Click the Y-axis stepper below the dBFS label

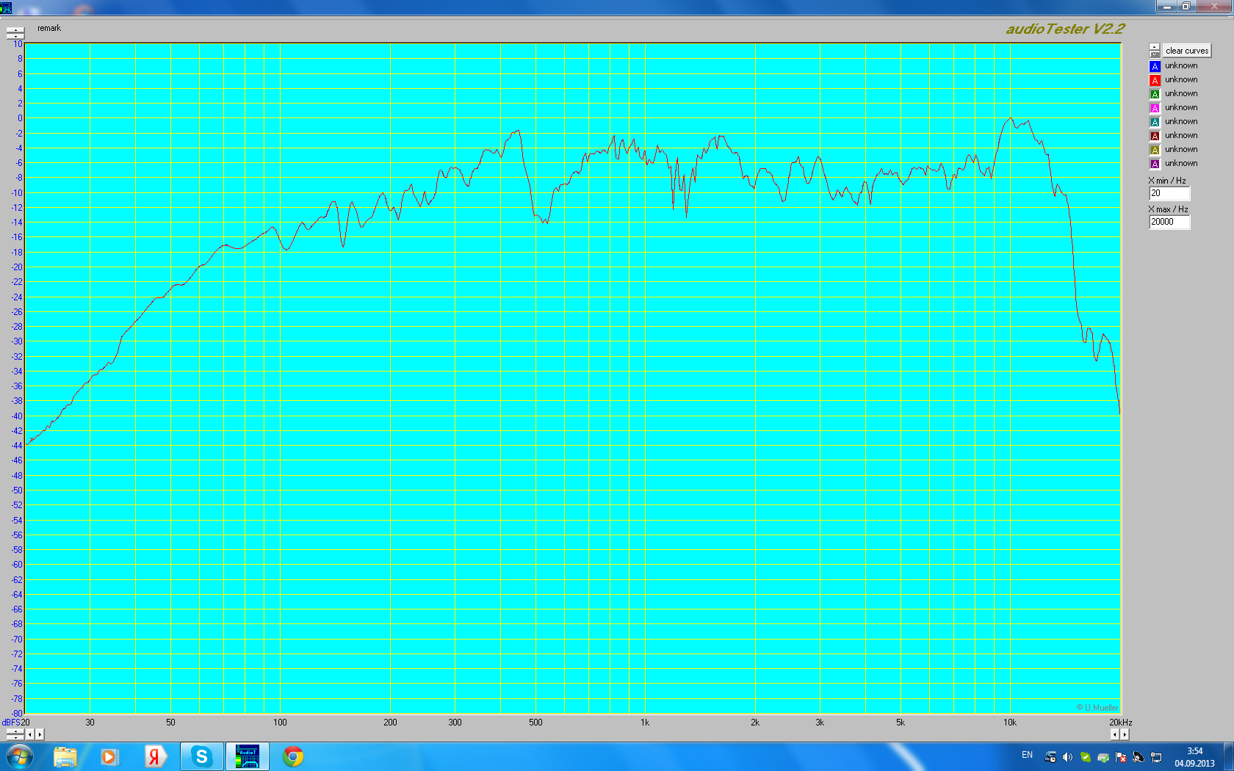pos(15,734)
